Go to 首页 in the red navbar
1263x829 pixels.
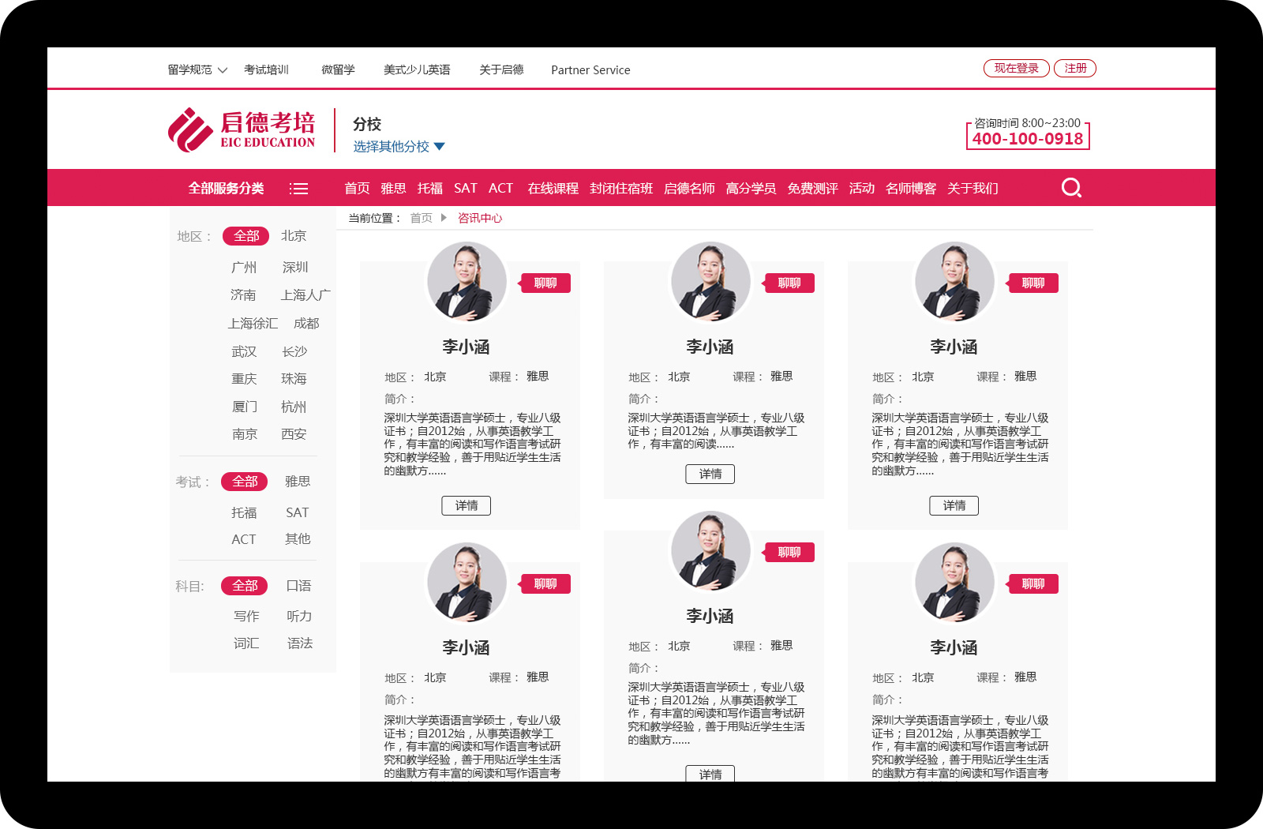pos(357,189)
